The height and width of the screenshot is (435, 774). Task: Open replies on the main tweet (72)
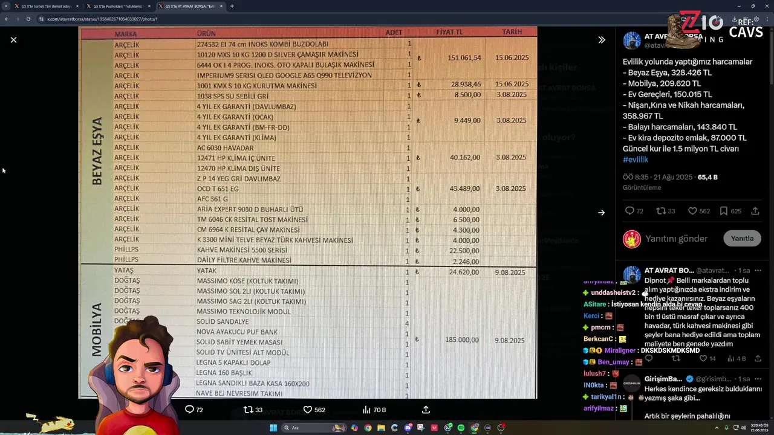click(634, 211)
